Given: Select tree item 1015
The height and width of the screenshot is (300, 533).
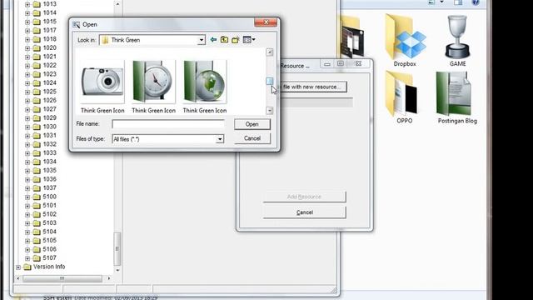Looking at the screenshot, I should tap(50, 22).
